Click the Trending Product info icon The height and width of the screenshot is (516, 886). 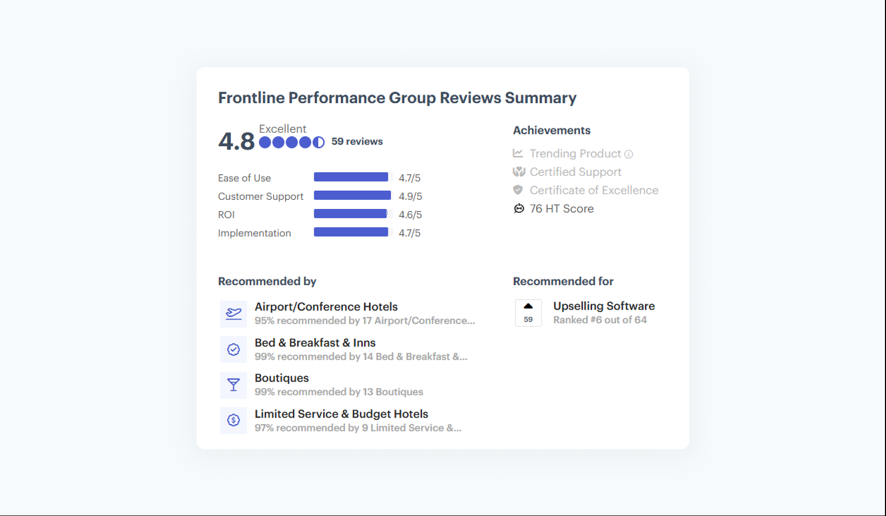[629, 154]
